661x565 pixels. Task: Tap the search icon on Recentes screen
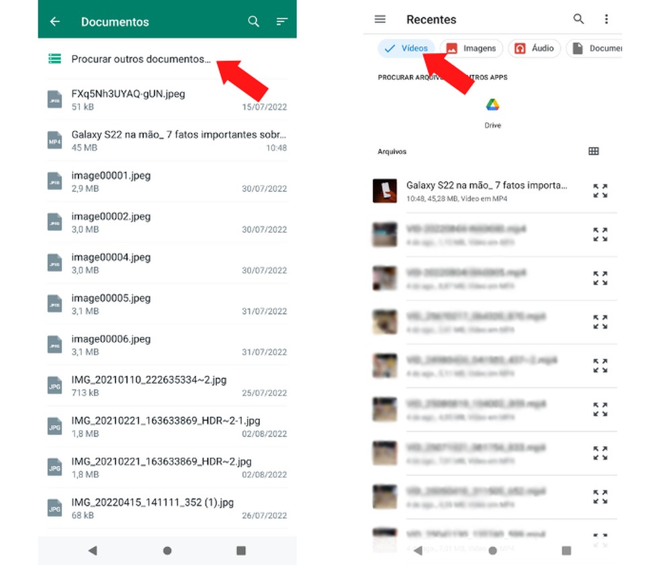[x=578, y=19]
